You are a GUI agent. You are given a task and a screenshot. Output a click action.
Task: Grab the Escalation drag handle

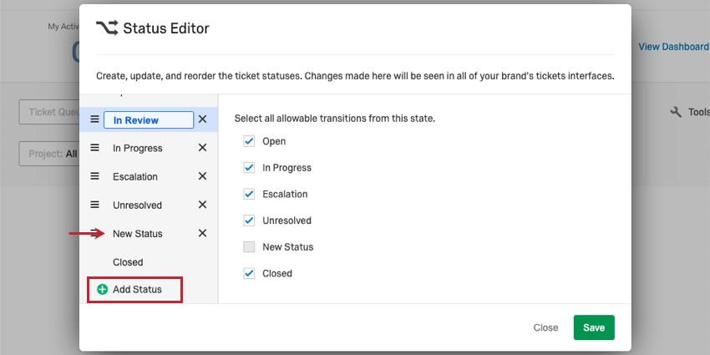tap(94, 176)
